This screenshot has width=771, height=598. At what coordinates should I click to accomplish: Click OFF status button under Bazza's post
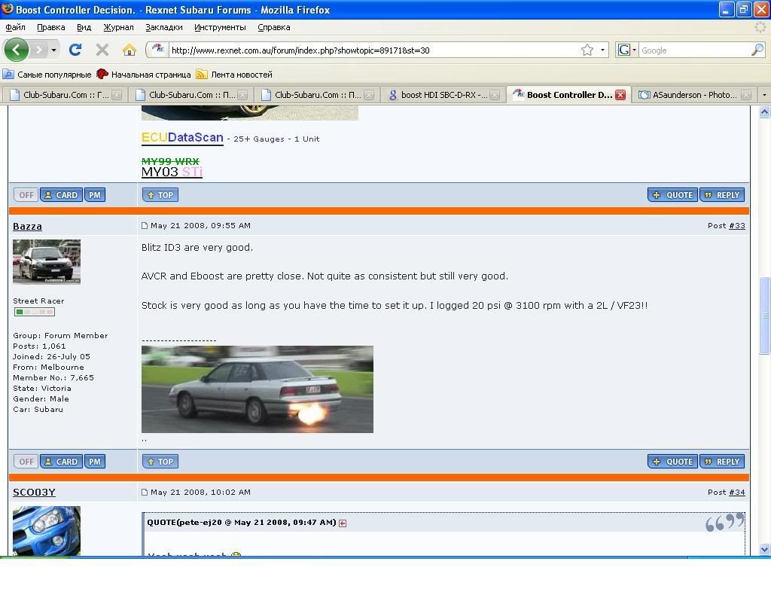click(26, 462)
